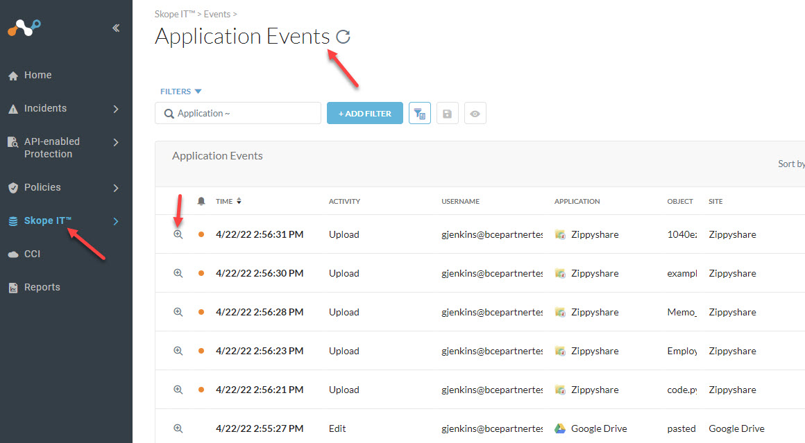
Task: Click the API-enabled Protection icon
Action: [x=13, y=142]
